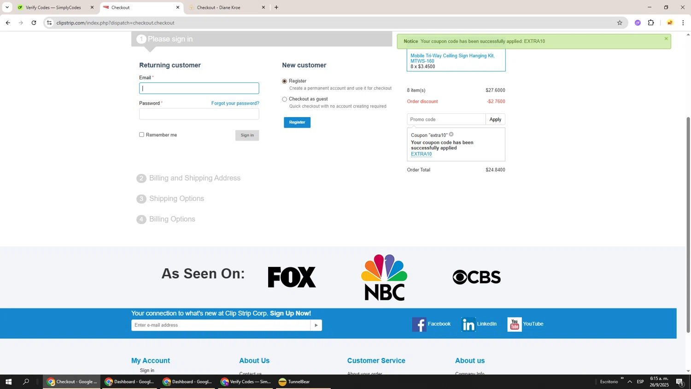
Task: Focus the Password field
Action: (x=199, y=114)
